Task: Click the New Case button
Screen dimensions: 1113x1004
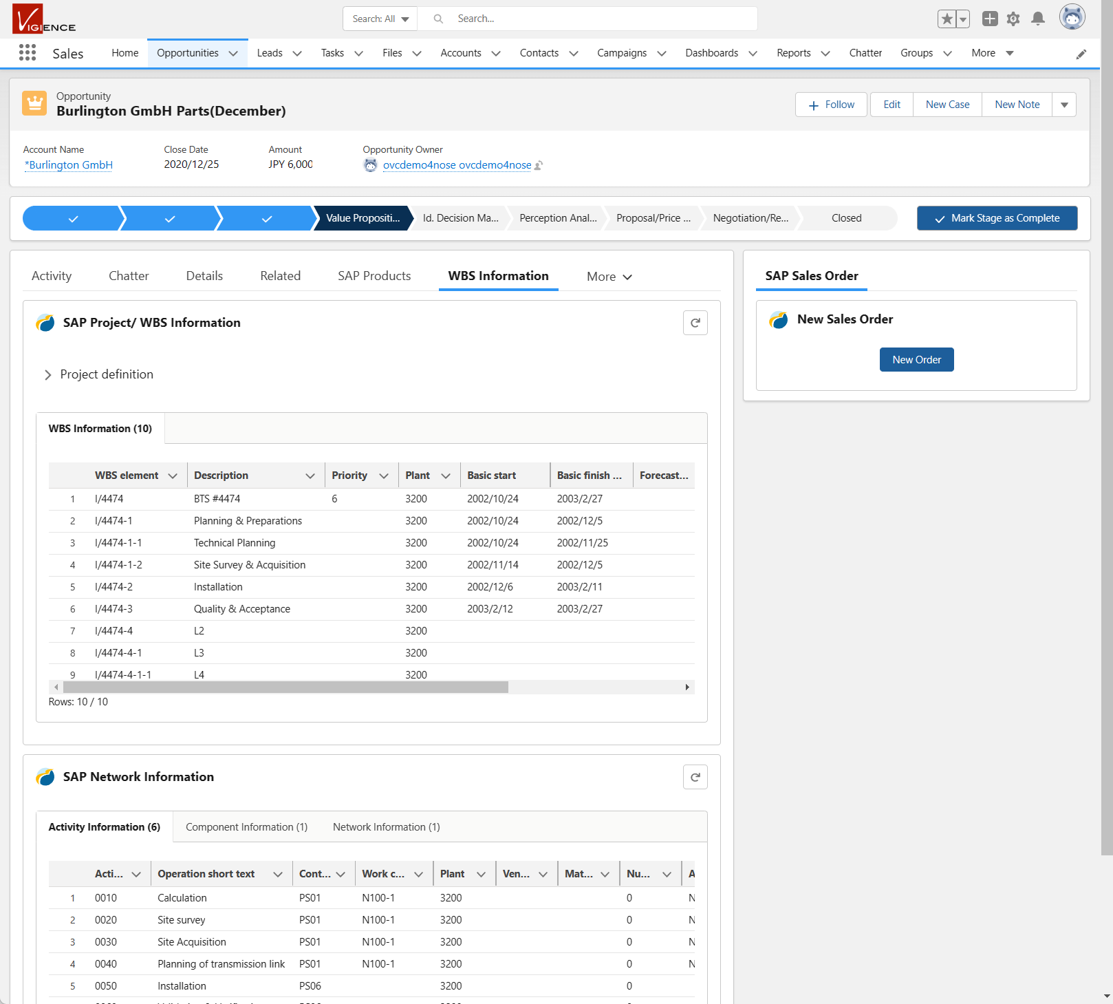Action: pyautogui.click(x=947, y=105)
